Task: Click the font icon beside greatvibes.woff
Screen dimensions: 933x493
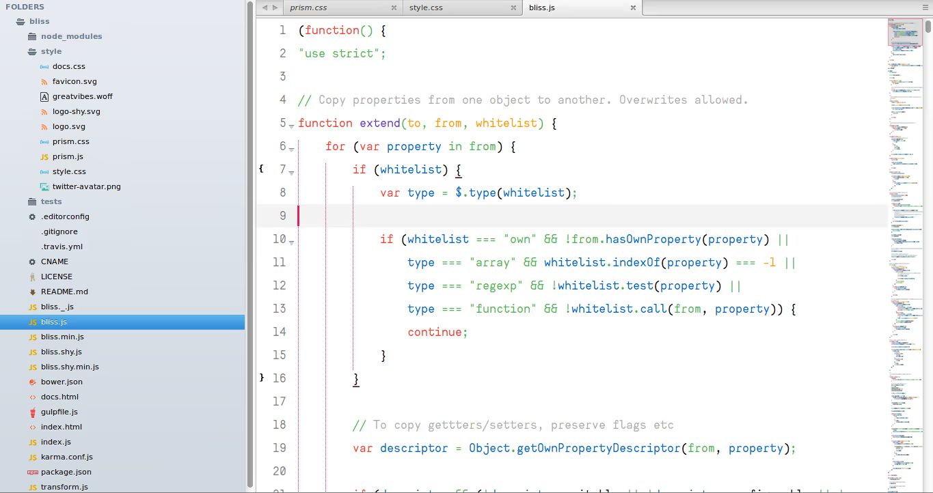Action: click(x=44, y=96)
